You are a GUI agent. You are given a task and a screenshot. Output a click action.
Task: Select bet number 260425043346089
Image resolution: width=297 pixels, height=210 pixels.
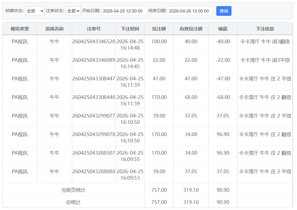[x=94, y=60]
